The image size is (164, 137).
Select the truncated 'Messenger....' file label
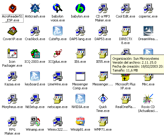point(103,84)
